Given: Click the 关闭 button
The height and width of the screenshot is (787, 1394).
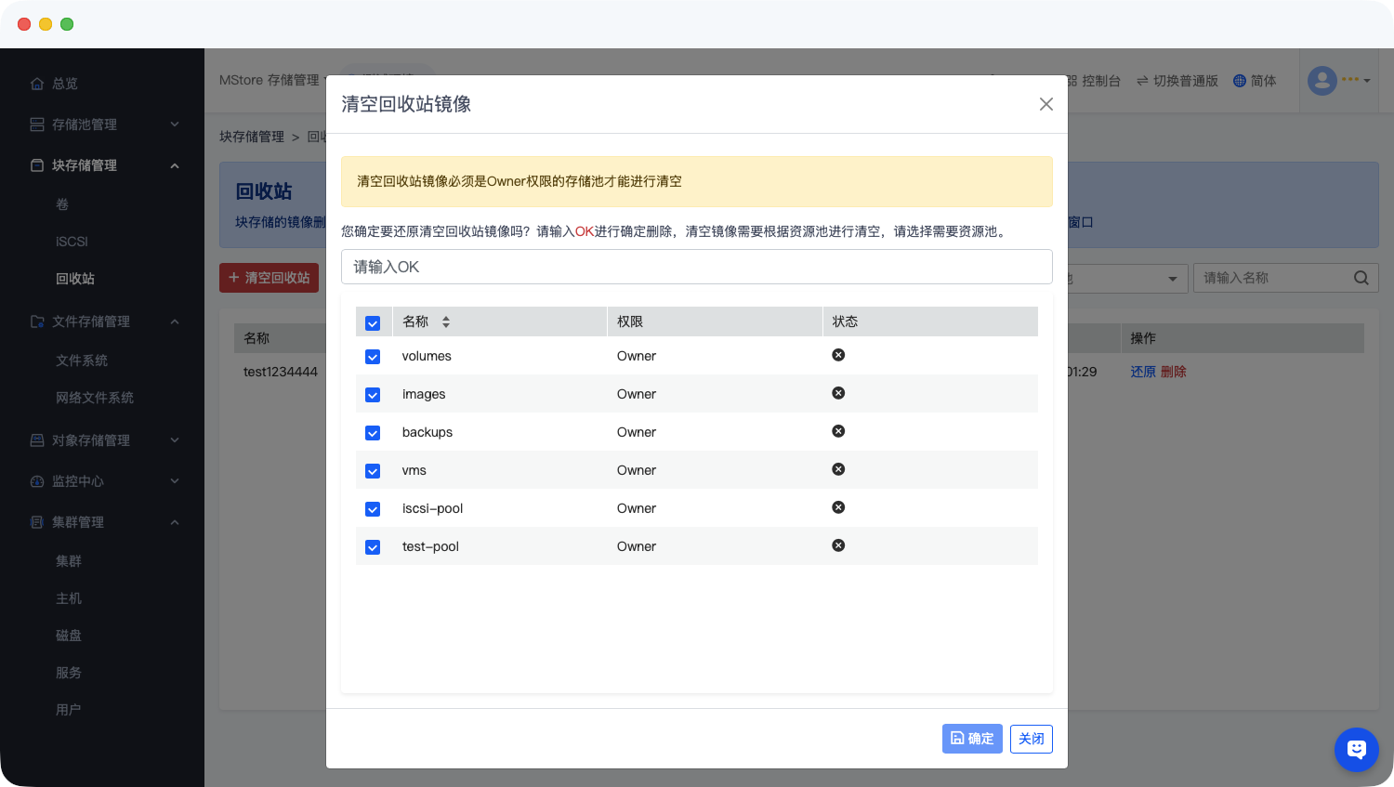Looking at the screenshot, I should pos(1031,739).
